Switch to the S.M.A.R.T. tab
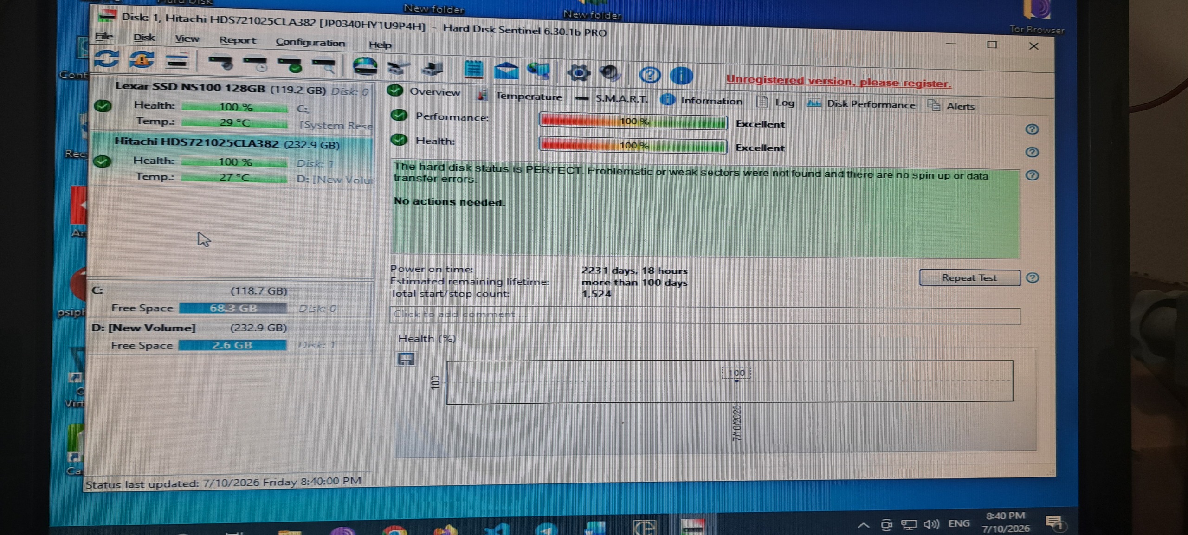 click(611, 98)
